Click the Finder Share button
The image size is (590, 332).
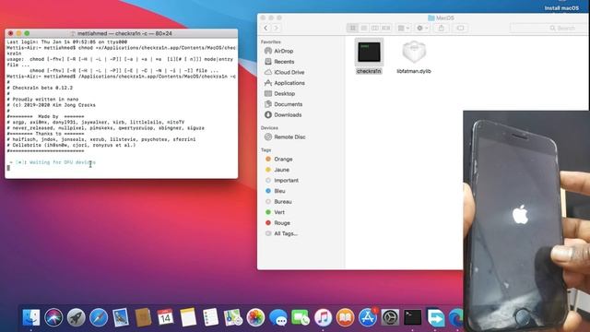(x=442, y=28)
